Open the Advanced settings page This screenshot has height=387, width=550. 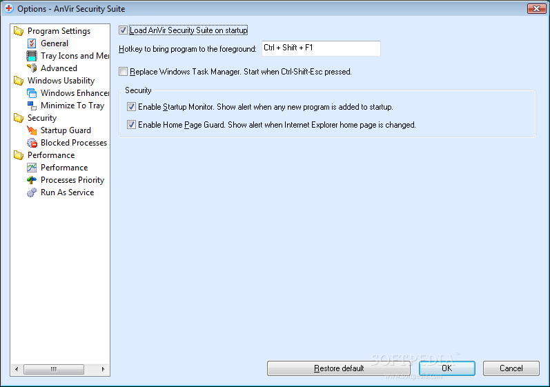pos(59,68)
